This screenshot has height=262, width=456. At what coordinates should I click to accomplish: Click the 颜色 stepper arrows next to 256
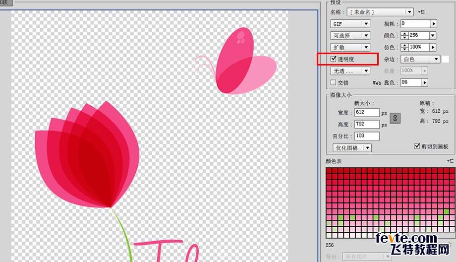coord(404,36)
